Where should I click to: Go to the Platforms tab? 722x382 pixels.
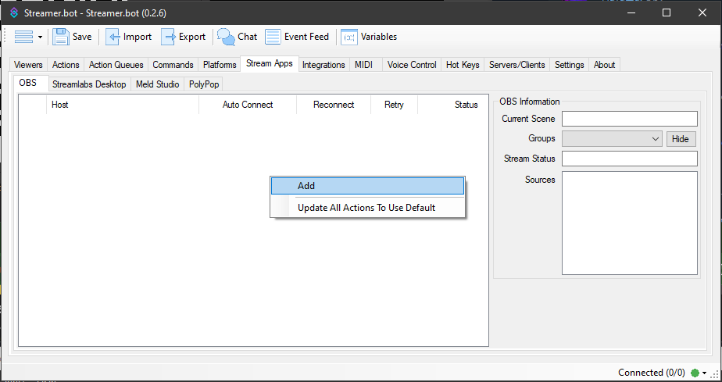pos(220,65)
